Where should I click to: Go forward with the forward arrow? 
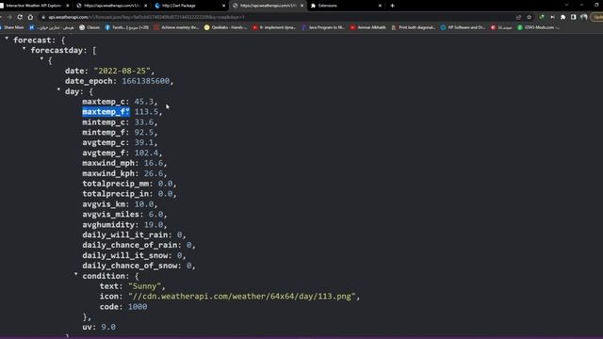pyautogui.click(x=9, y=17)
